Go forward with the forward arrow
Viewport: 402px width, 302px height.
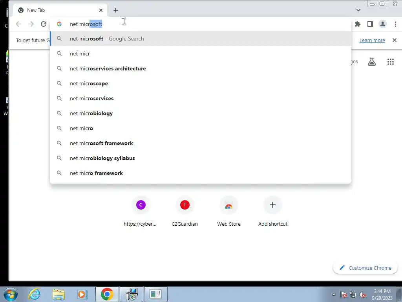coord(31,24)
